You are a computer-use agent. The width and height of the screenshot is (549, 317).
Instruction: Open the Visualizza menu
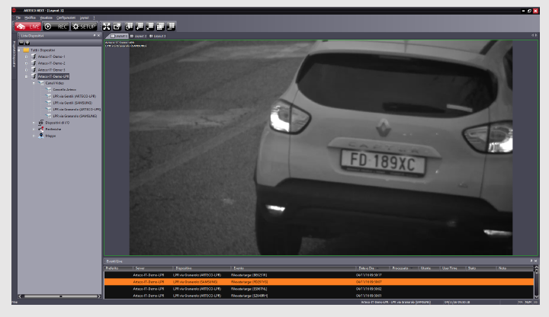47,18
